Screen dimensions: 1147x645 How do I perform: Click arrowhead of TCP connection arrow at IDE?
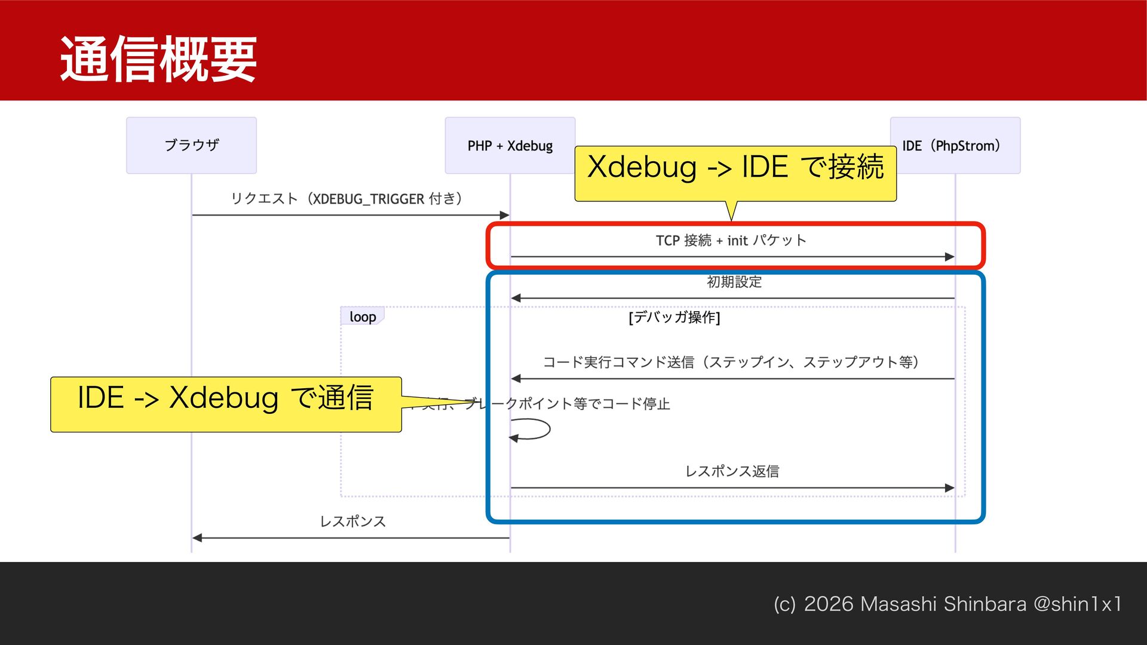coord(950,257)
